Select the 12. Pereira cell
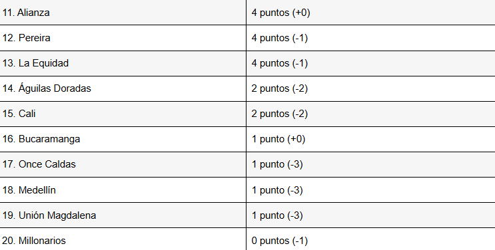 123,38
